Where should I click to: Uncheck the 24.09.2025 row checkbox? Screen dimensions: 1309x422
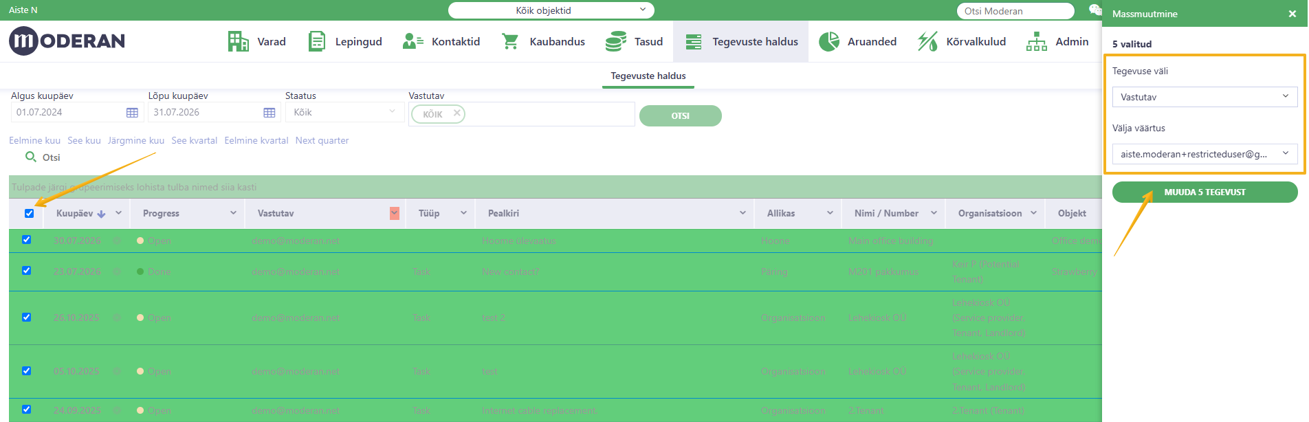pyautogui.click(x=26, y=410)
